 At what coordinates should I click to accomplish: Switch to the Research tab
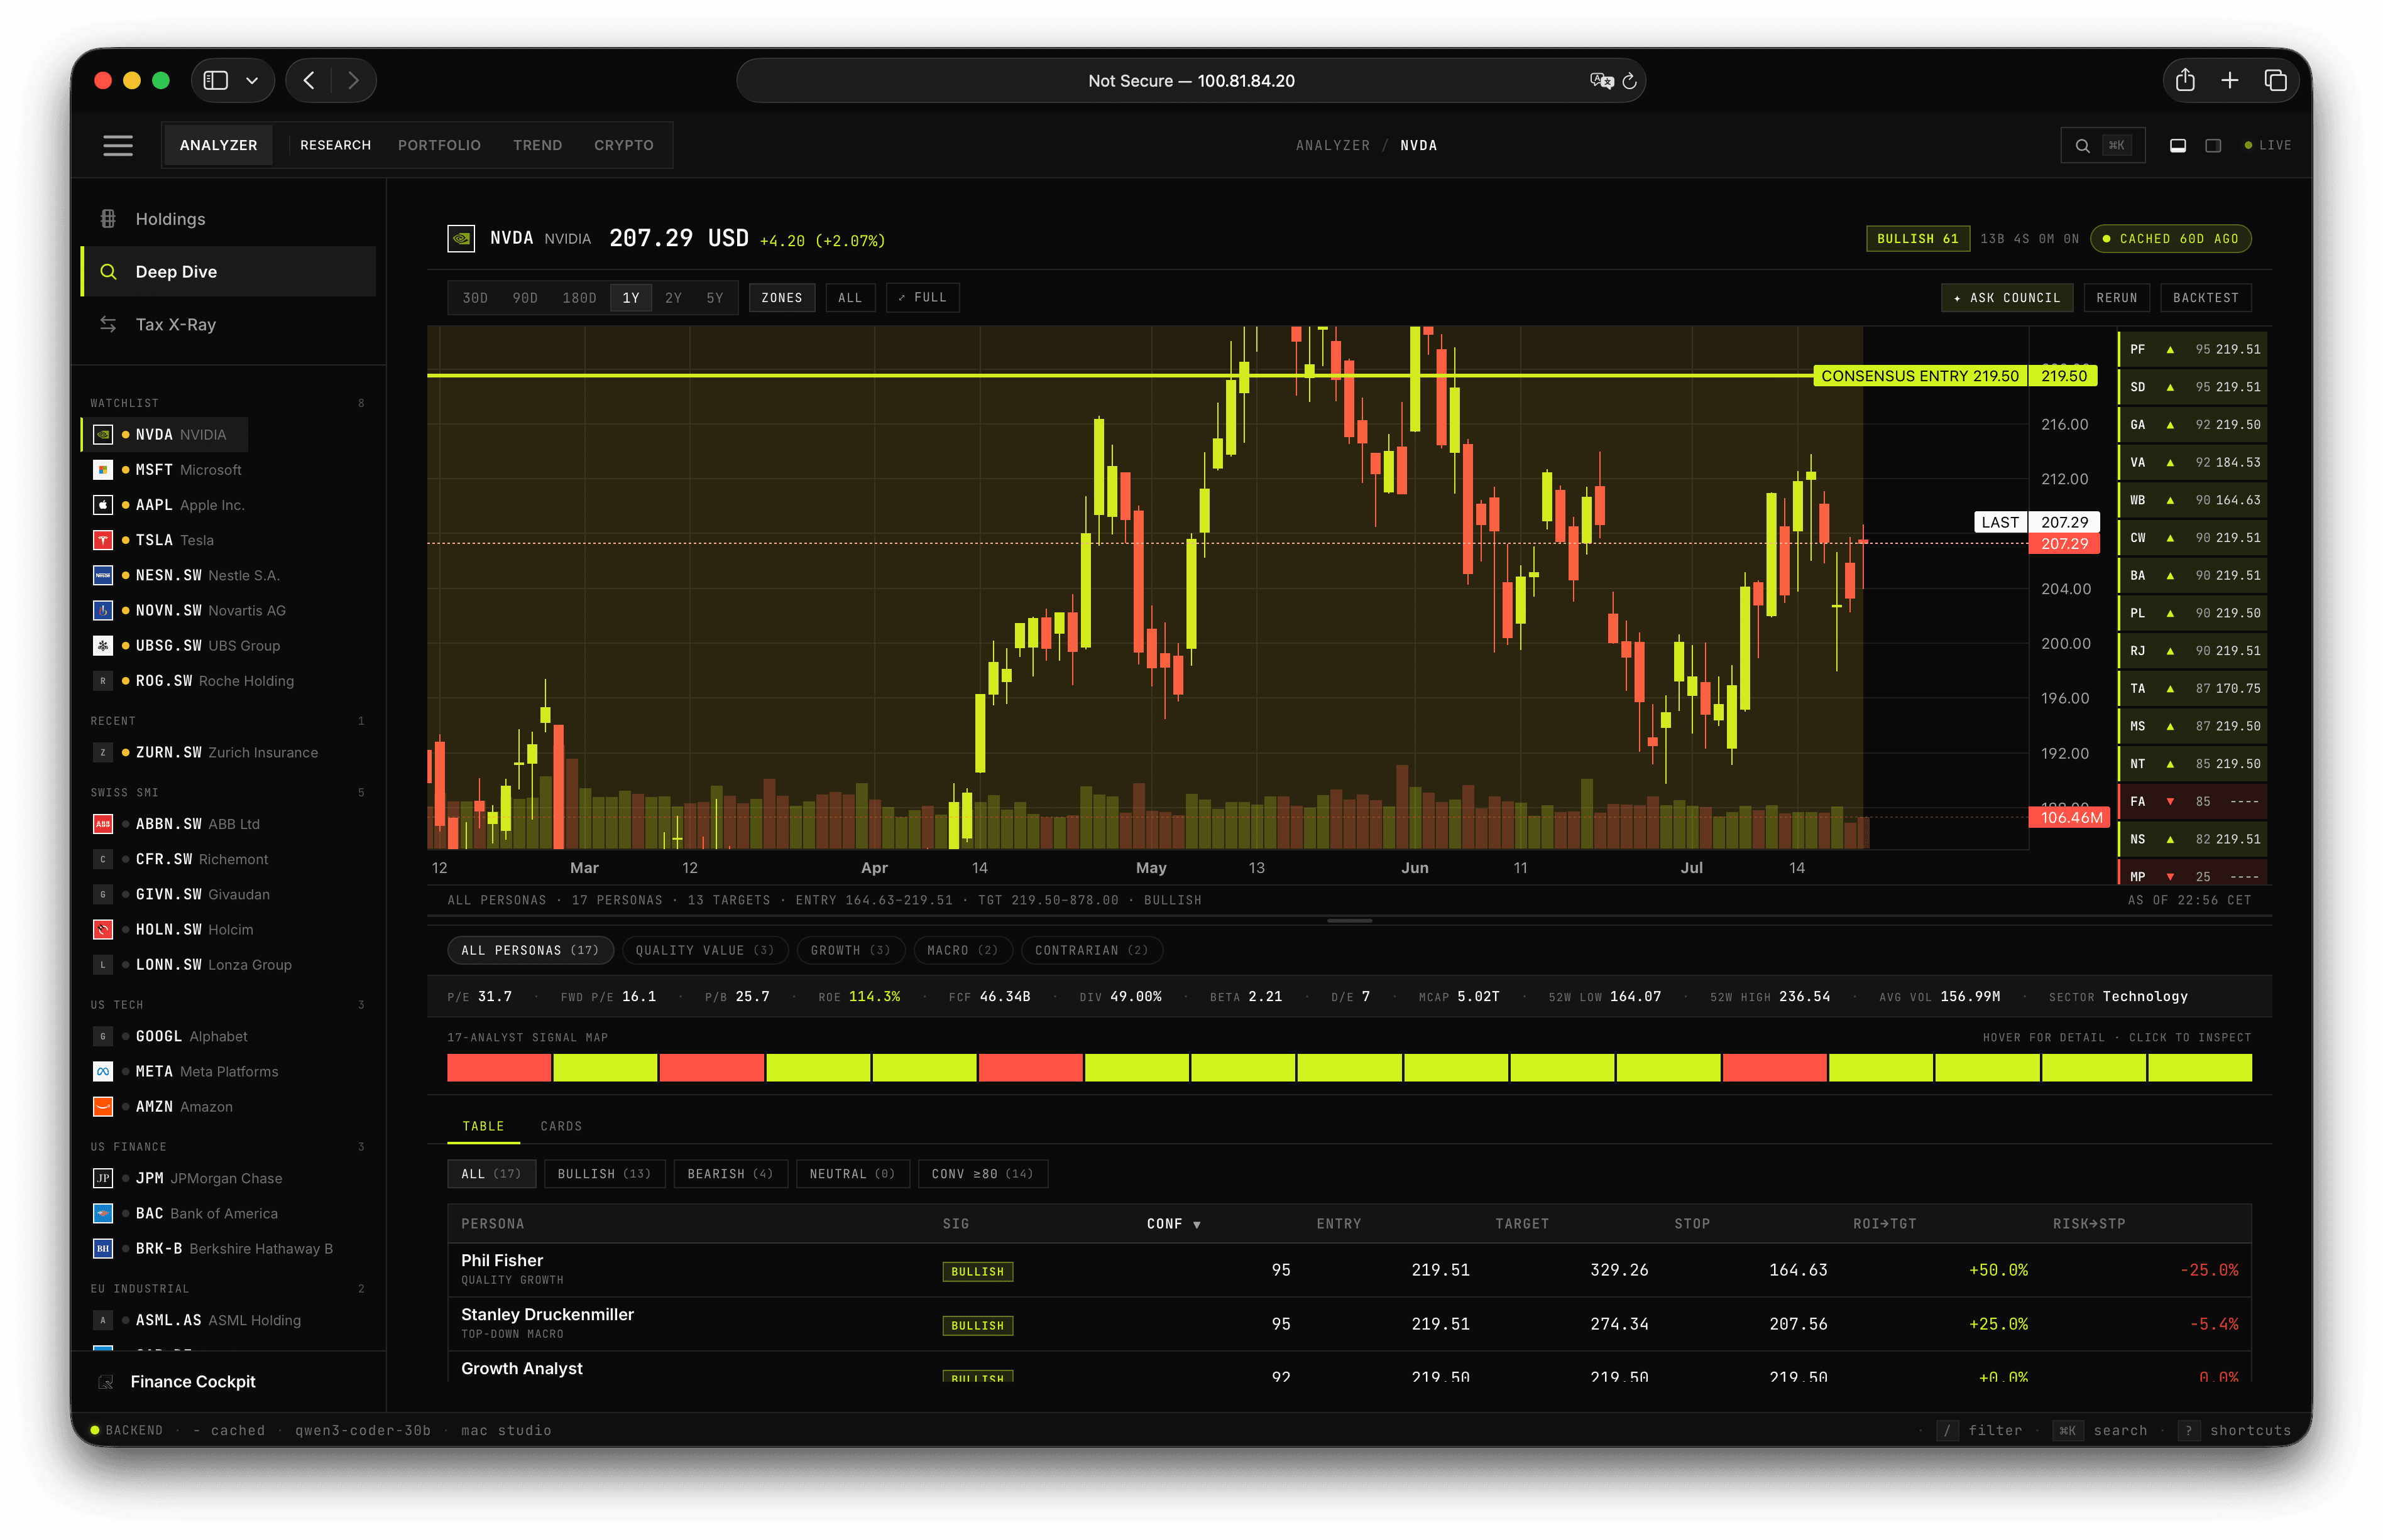pyautogui.click(x=335, y=145)
